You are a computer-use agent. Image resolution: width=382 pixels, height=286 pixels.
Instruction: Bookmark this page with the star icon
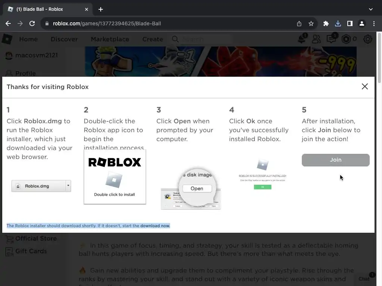click(x=311, y=23)
